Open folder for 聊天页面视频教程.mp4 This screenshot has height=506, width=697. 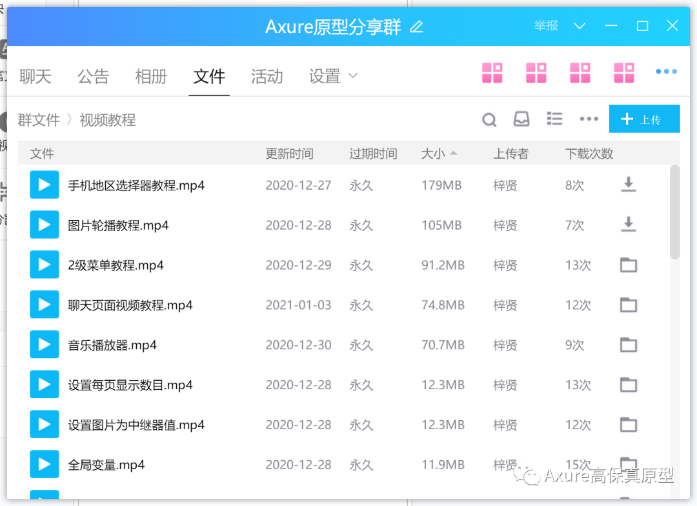coord(628,305)
